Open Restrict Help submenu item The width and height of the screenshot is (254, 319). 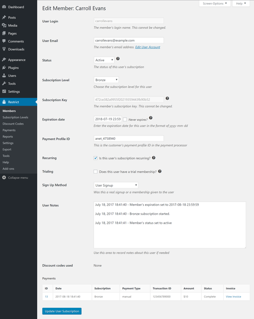(x=6, y=162)
